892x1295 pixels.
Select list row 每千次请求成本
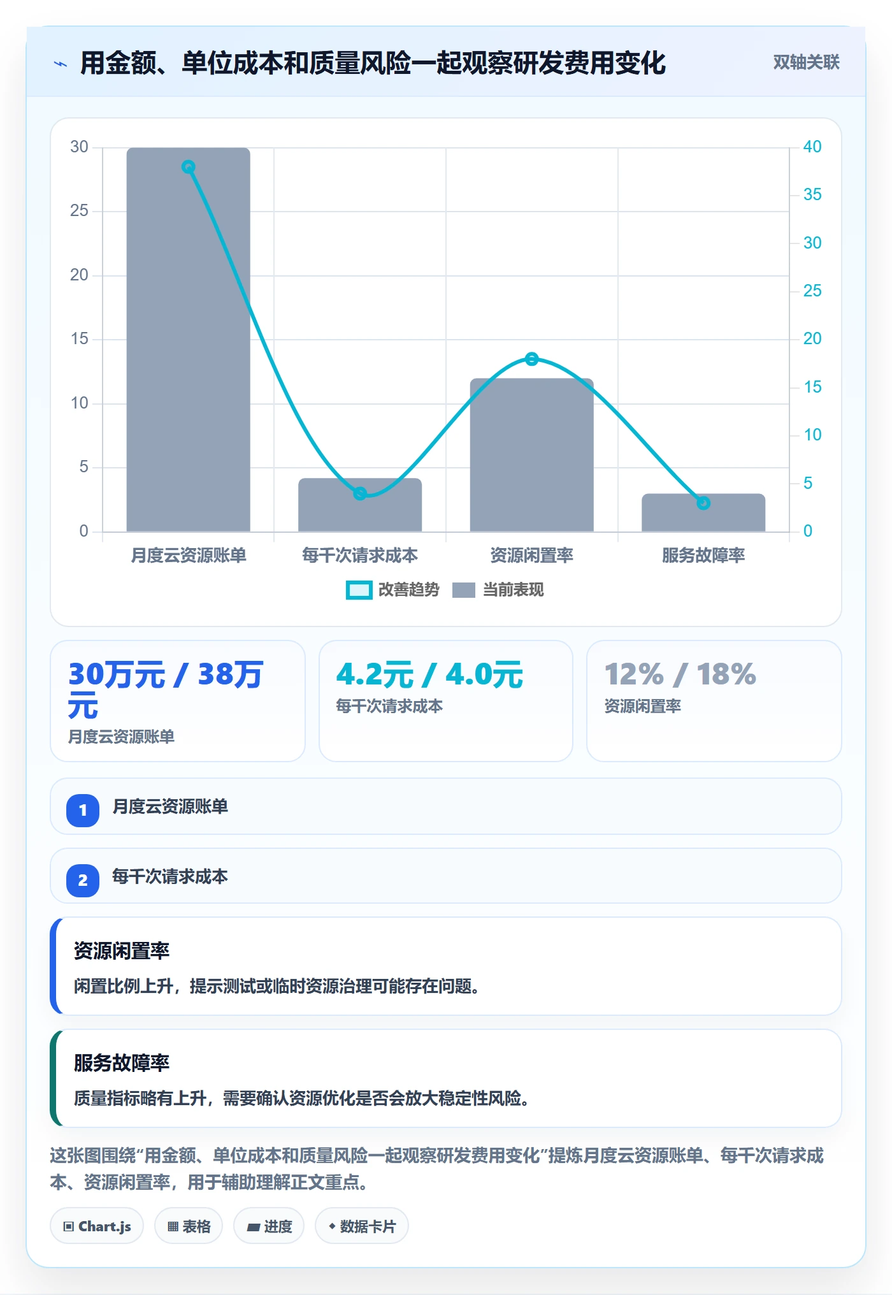(x=446, y=876)
